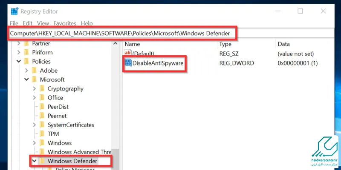Click the REG_SZ type cell
Screen dimensions: 341x170
(x=229, y=54)
